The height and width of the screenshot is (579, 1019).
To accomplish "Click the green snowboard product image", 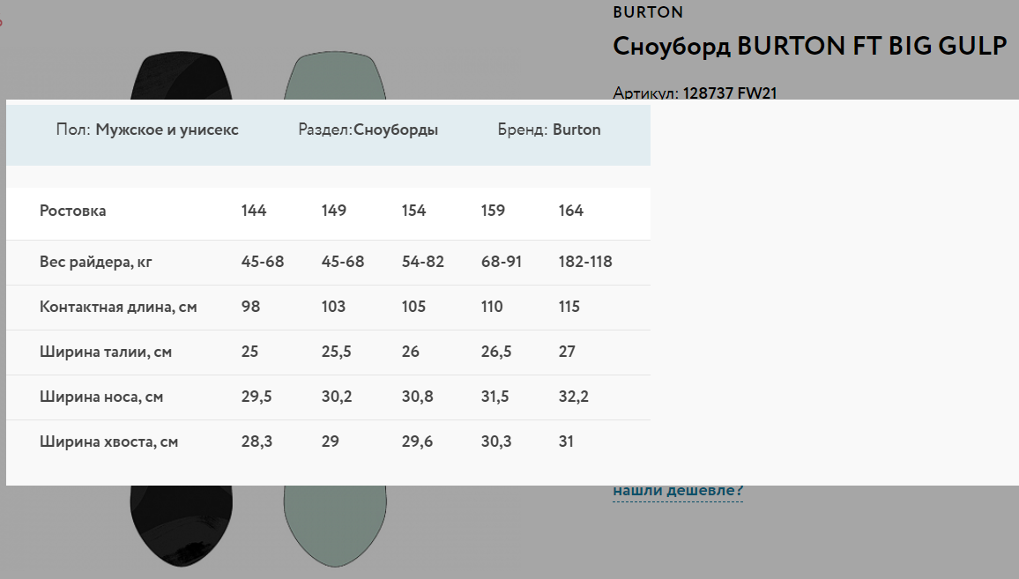I will (x=335, y=525).
